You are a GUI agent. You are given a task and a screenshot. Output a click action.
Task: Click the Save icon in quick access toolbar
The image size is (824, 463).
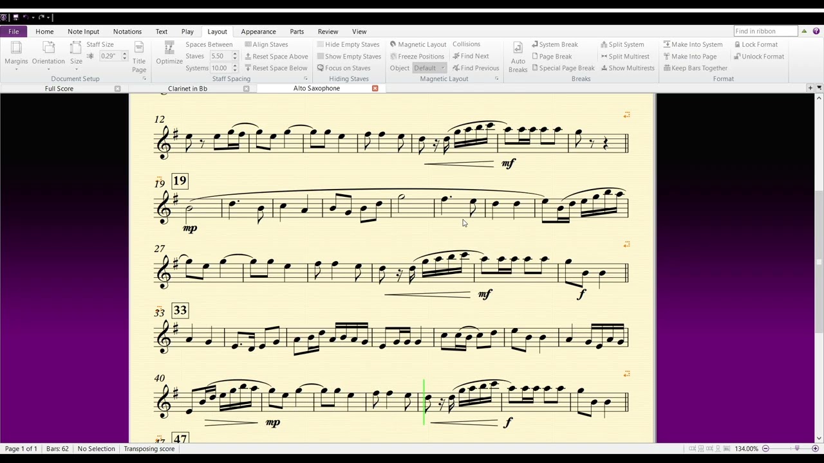[x=15, y=17]
